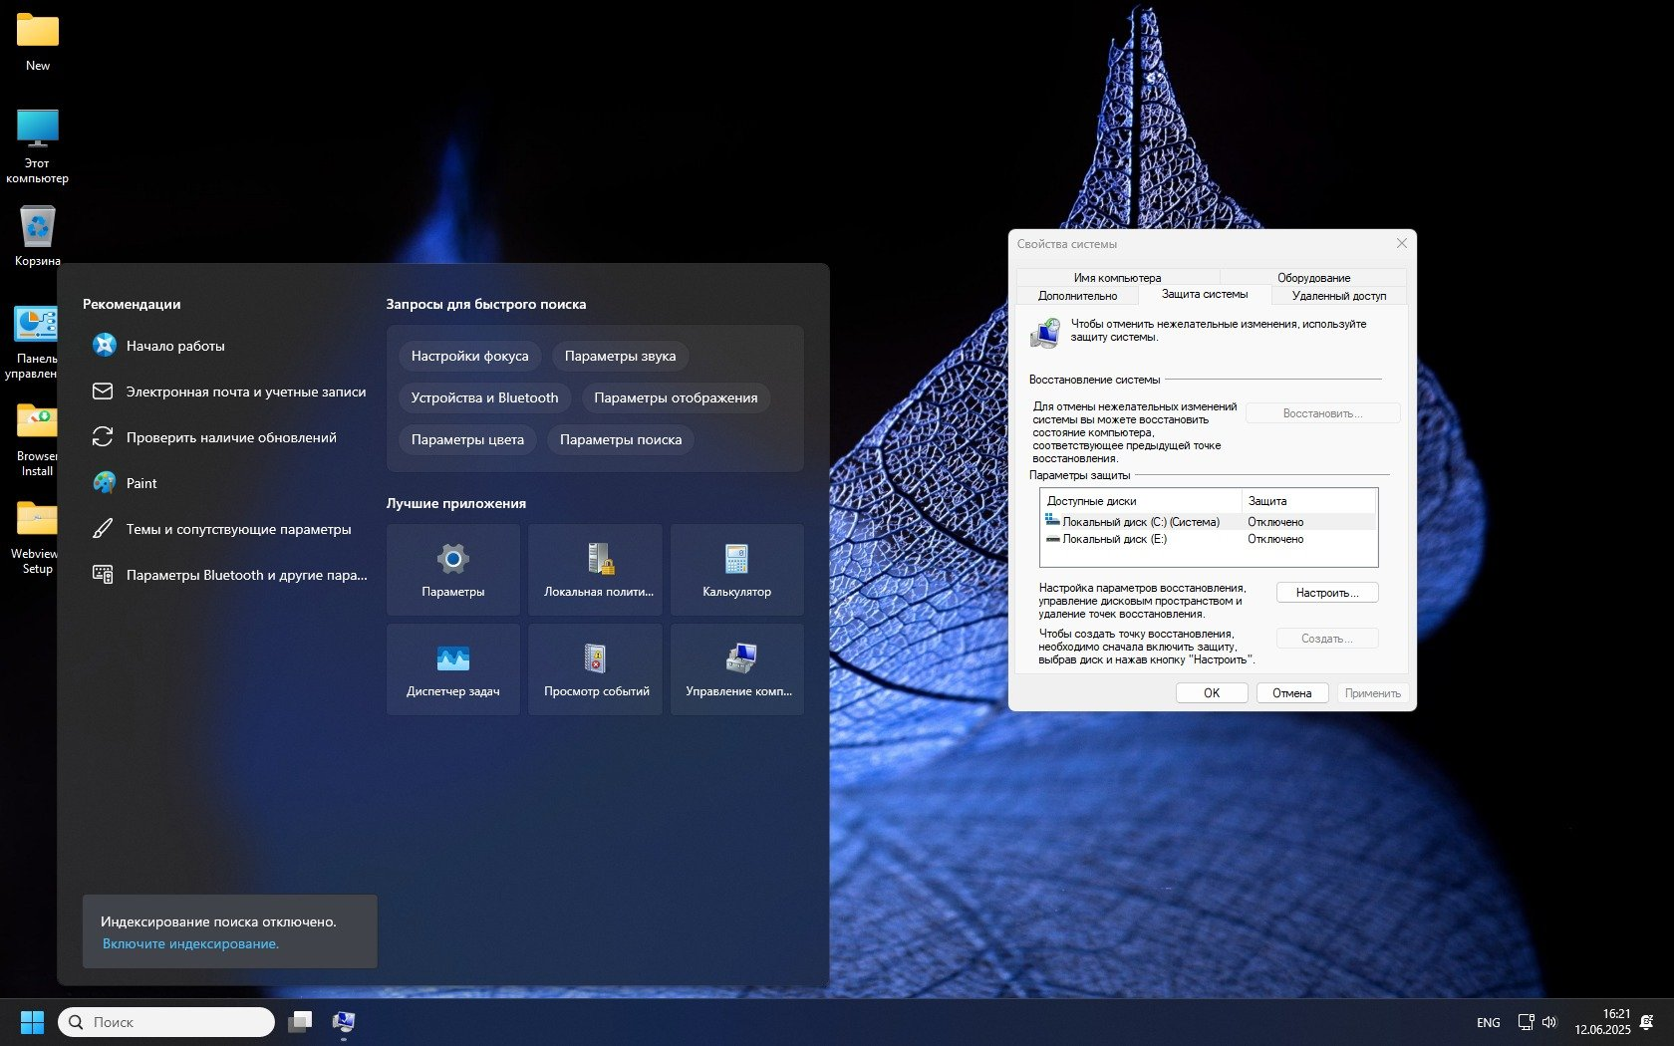Open Просмотр событий
The image size is (1674, 1046).
point(595,669)
